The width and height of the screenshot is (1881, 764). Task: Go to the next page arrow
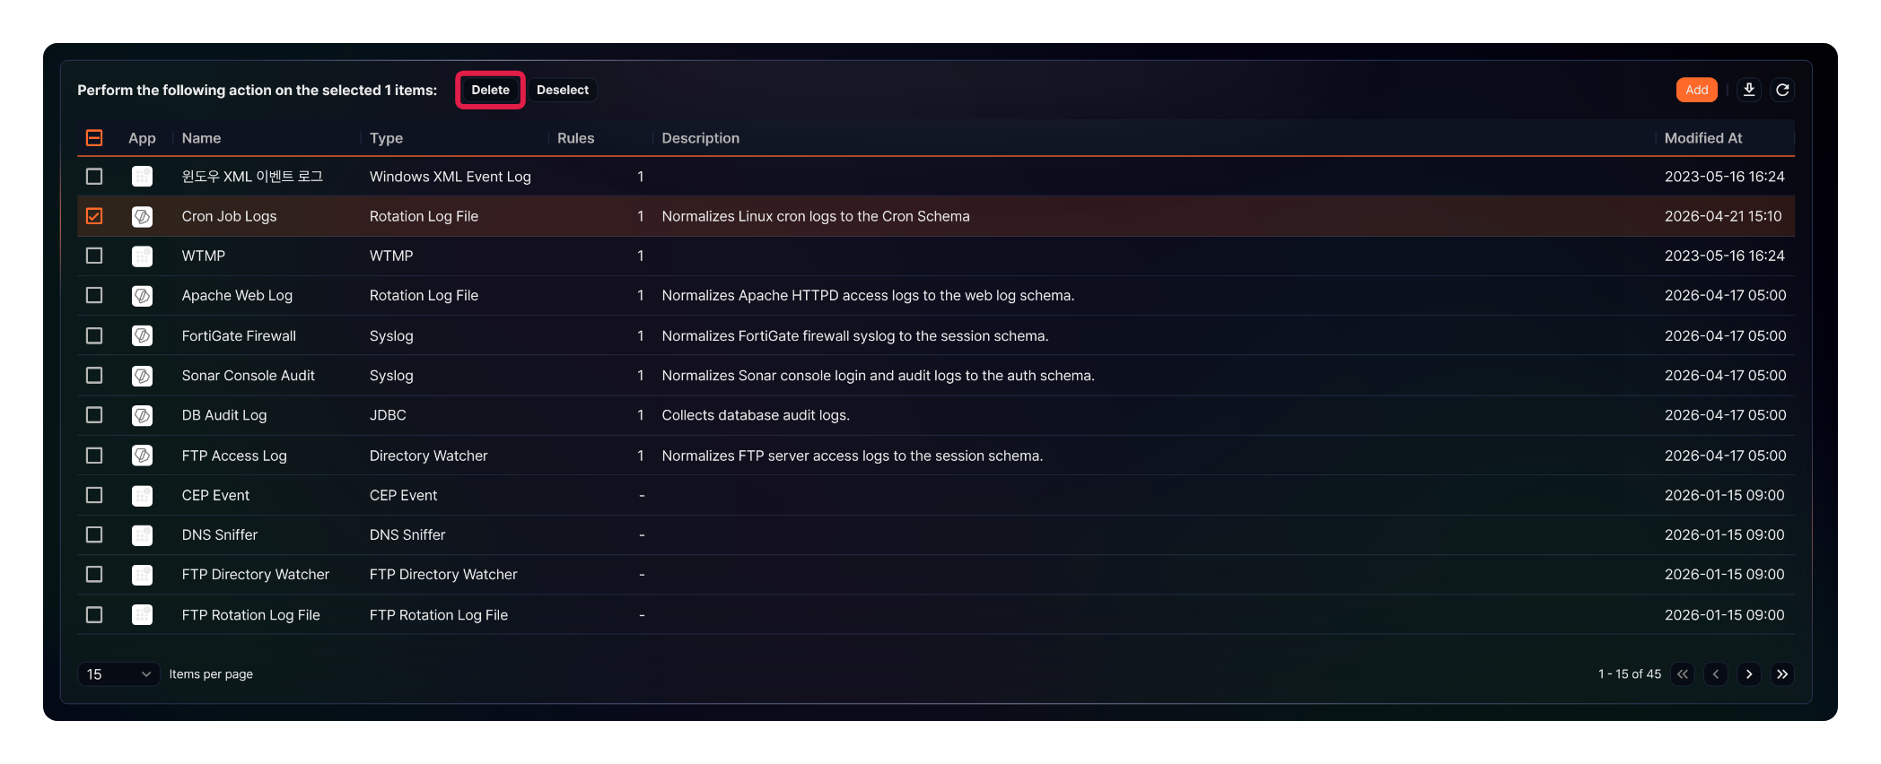(1749, 674)
